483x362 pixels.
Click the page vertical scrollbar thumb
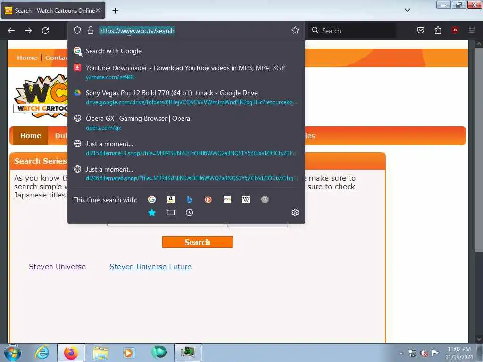(x=478, y=149)
